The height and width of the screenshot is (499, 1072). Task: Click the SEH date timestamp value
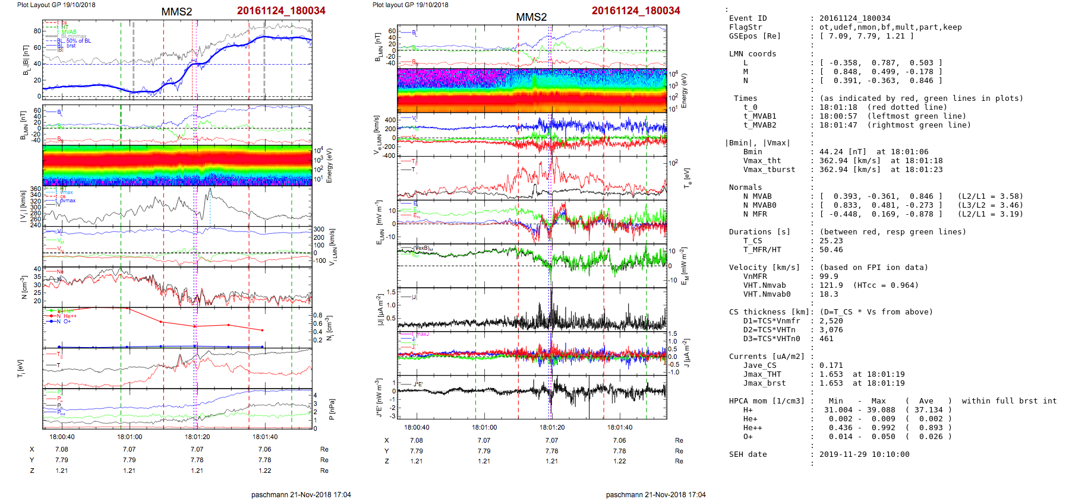click(864, 454)
